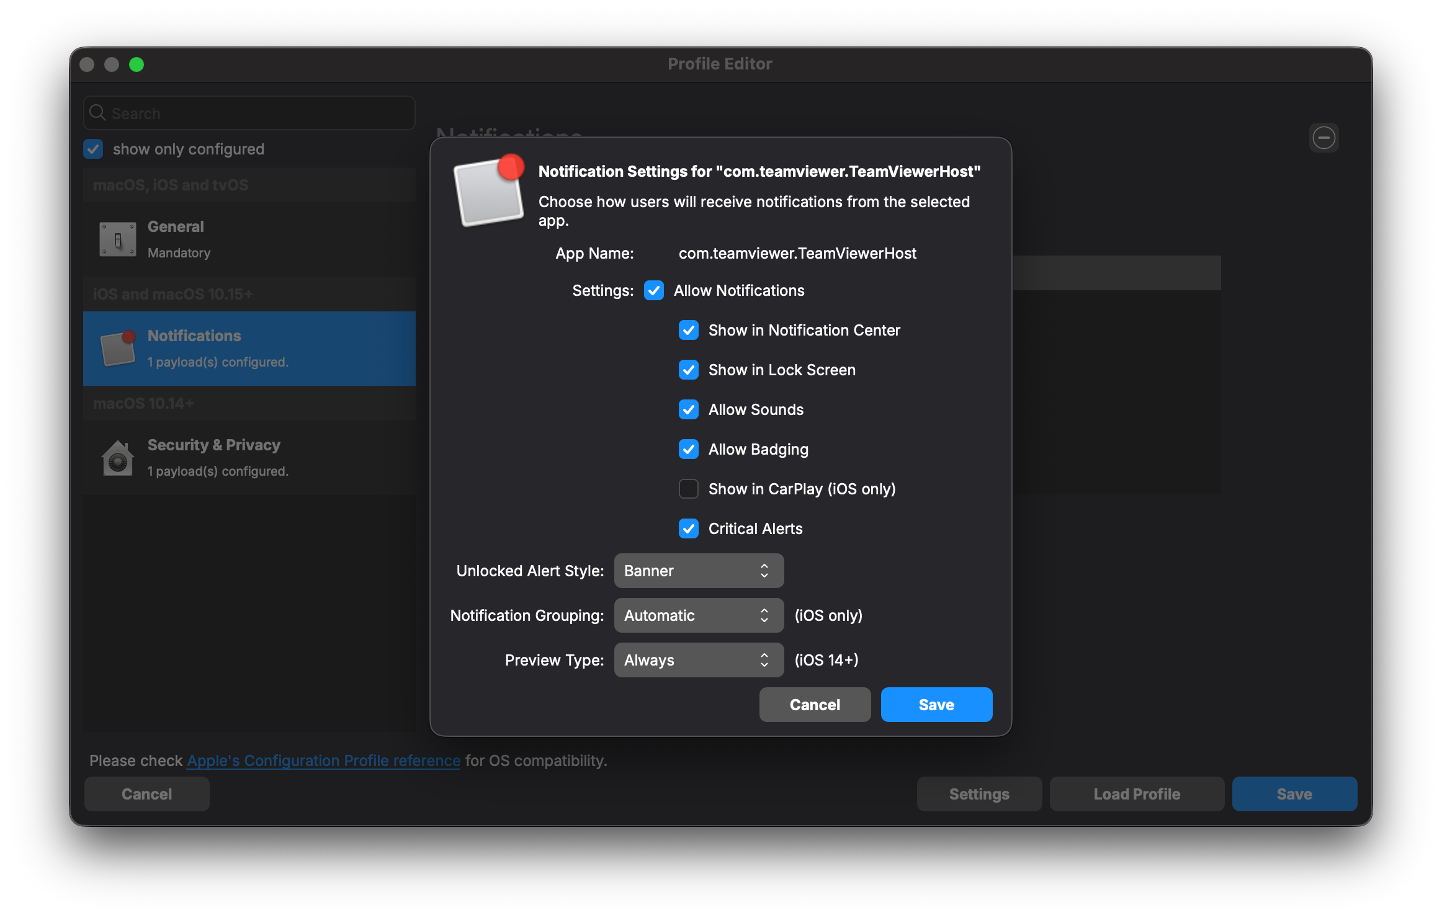Toggle show only configured checkbox
The image size is (1442, 918).
[x=94, y=149]
